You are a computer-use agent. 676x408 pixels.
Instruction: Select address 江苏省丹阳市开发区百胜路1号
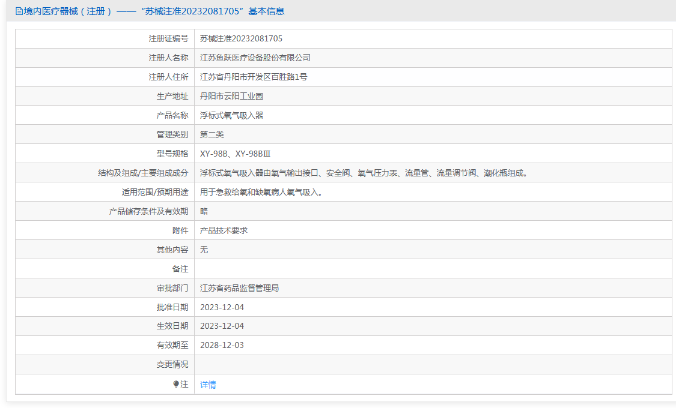[254, 77]
